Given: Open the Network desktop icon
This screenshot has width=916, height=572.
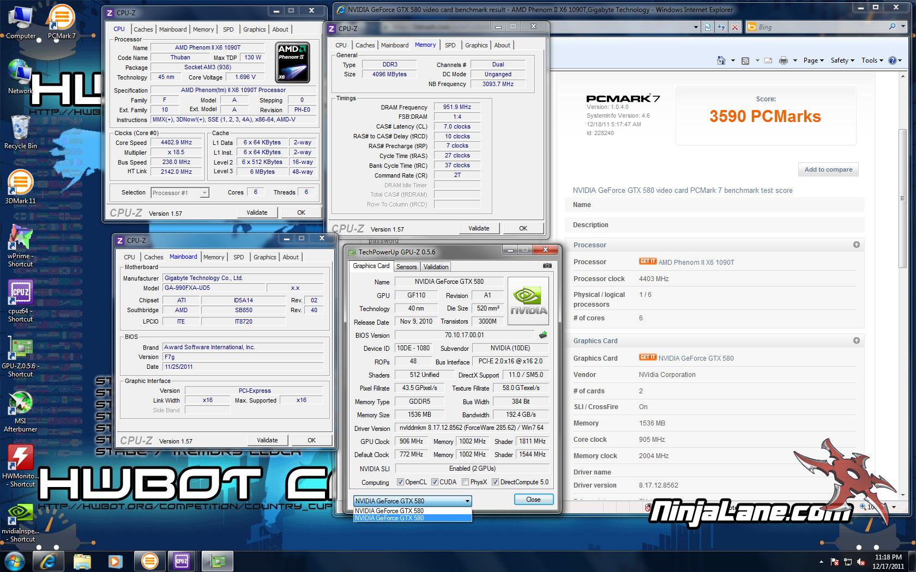Looking at the screenshot, I should pyautogui.click(x=20, y=77).
